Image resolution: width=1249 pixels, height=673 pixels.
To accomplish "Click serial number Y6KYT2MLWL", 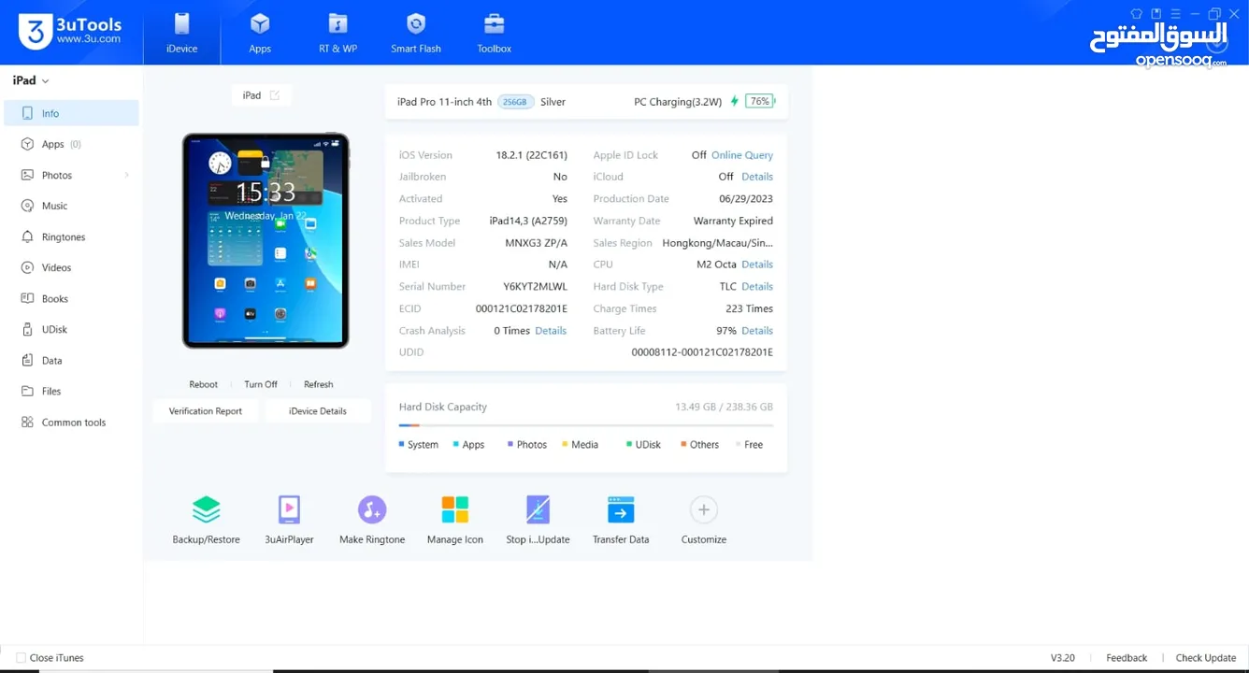I will coord(535,287).
